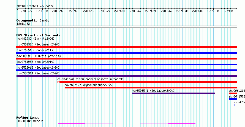Click the DGV Structural Variants track title

point(39,35)
